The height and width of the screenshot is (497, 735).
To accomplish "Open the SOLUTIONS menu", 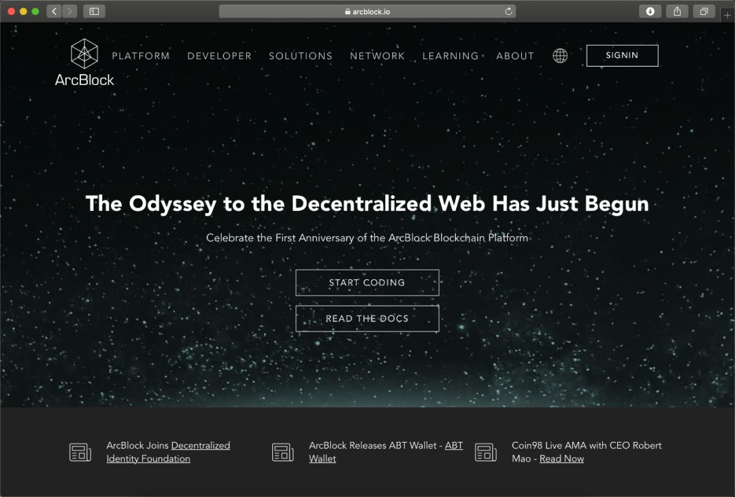I will tap(301, 56).
